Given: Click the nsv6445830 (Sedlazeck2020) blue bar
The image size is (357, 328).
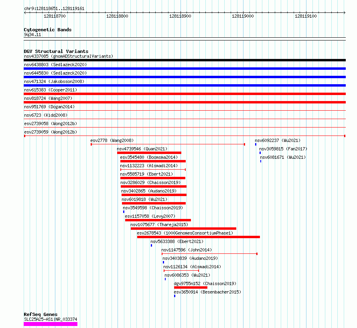Looking at the screenshot, I should pos(185,77).
